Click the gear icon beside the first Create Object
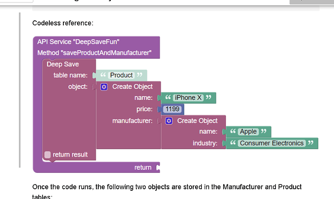 point(104,87)
